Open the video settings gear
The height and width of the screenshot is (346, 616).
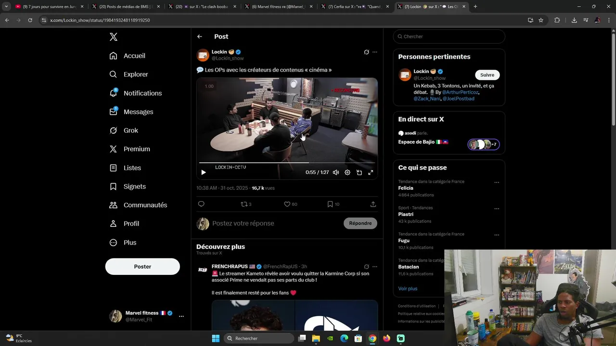click(x=347, y=173)
